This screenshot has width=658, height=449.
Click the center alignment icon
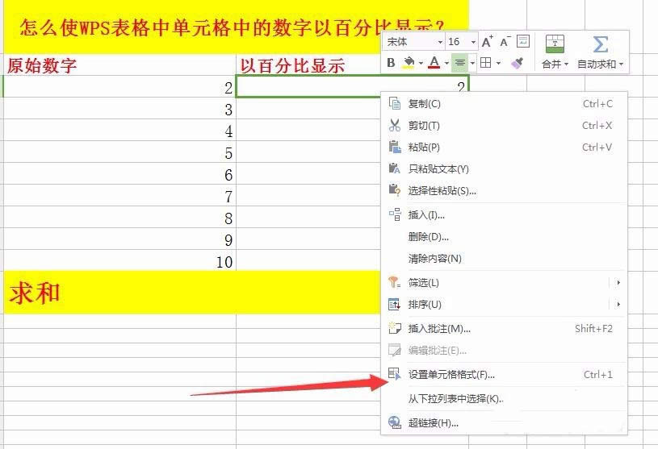pos(460,63)
